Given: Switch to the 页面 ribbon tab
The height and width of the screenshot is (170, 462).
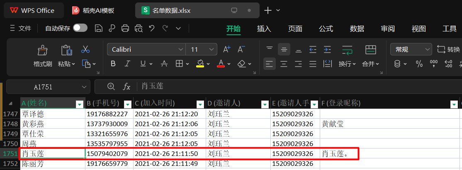Looking at the screenshot, I should [x=295, y=29].
